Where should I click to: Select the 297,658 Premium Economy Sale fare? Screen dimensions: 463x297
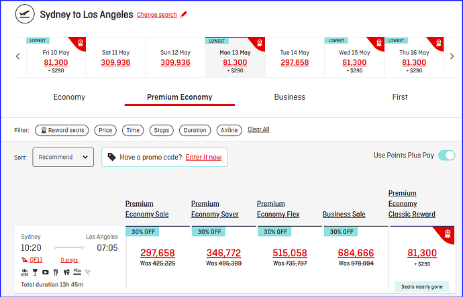[158, 253]
